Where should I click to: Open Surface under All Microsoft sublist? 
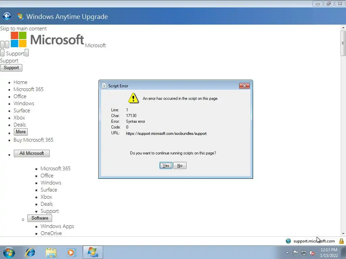click(49, 190)
